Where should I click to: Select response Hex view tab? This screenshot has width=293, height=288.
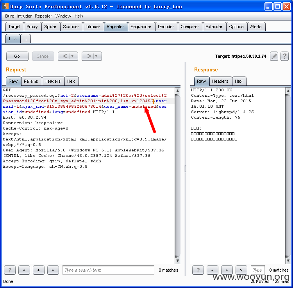(239, 81)
